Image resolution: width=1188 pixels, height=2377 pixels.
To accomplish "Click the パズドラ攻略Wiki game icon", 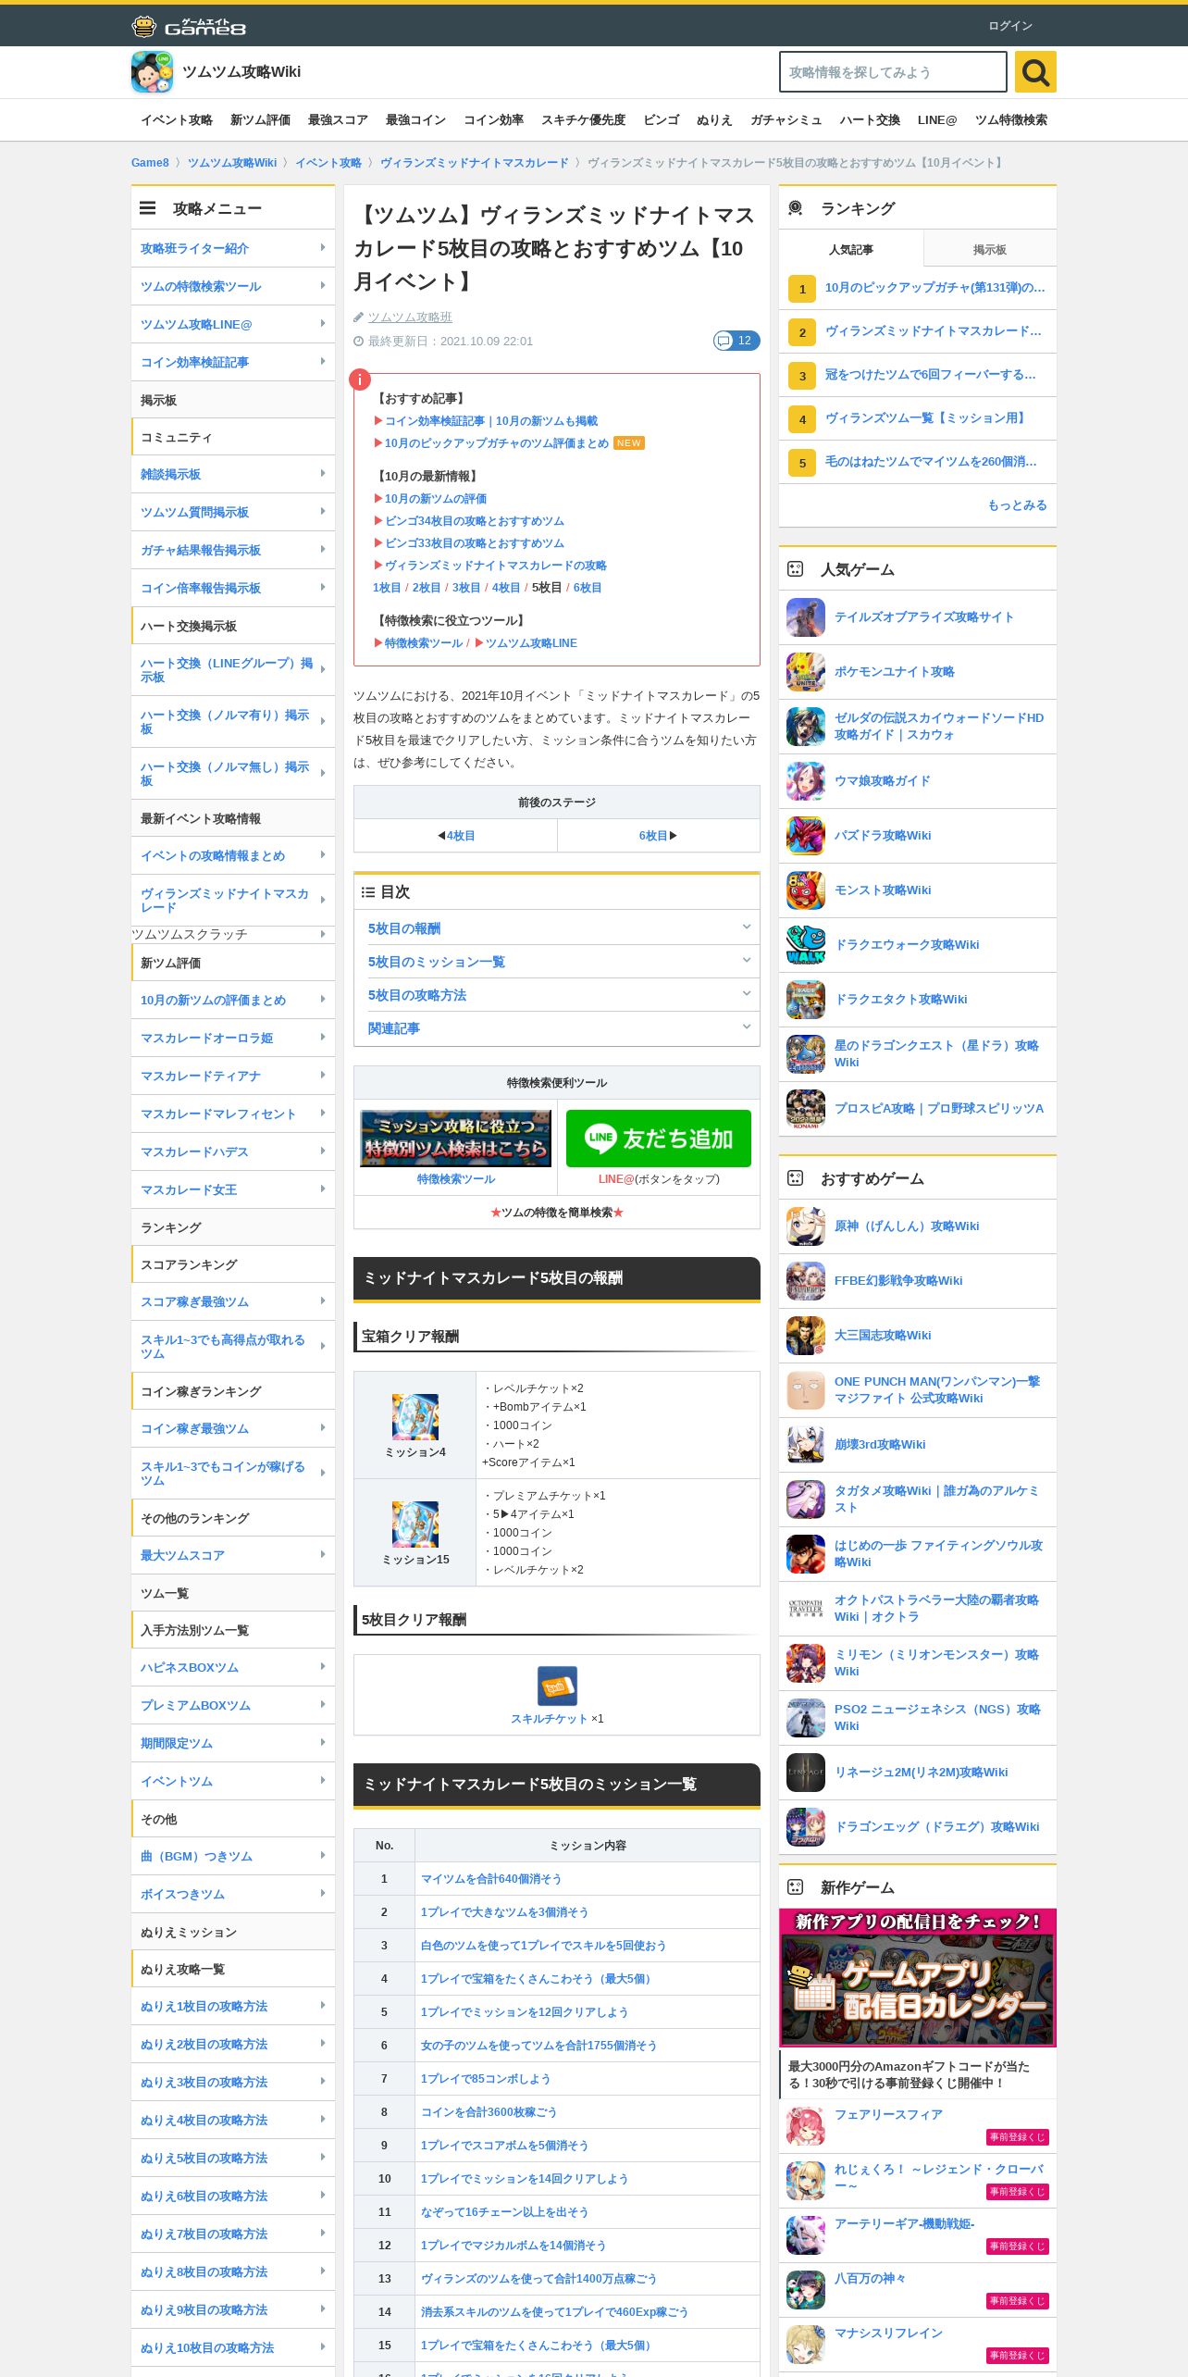I will [x=806, y=836].
